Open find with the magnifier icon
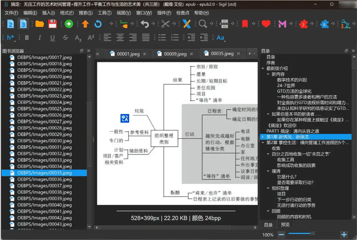 (x=203, y=24)
